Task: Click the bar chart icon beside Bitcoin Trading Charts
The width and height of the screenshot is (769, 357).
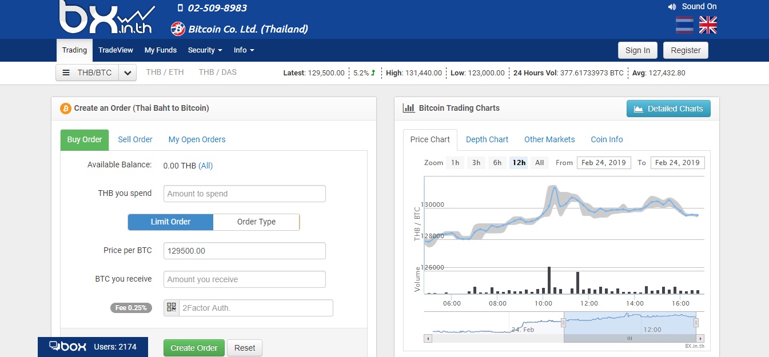Action: (x=409, y=108)
